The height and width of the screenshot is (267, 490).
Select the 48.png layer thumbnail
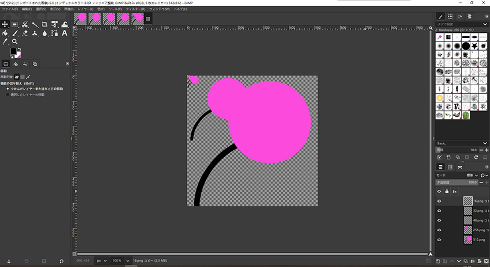coord(468,220)
